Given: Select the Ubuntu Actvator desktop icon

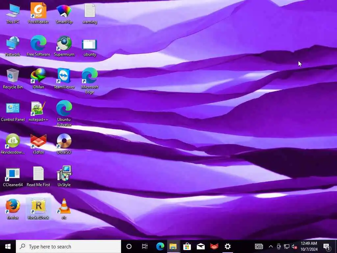Looking at the screenshot, I should 64,113.
